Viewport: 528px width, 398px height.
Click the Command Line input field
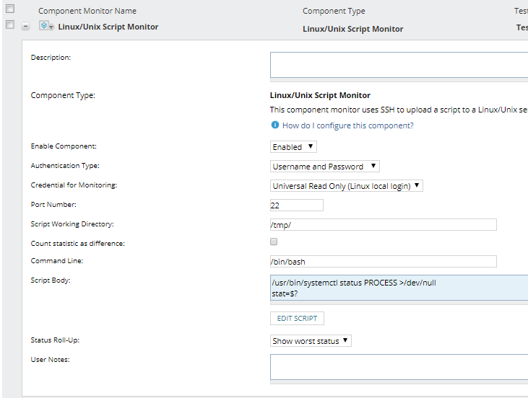(383, 262)
